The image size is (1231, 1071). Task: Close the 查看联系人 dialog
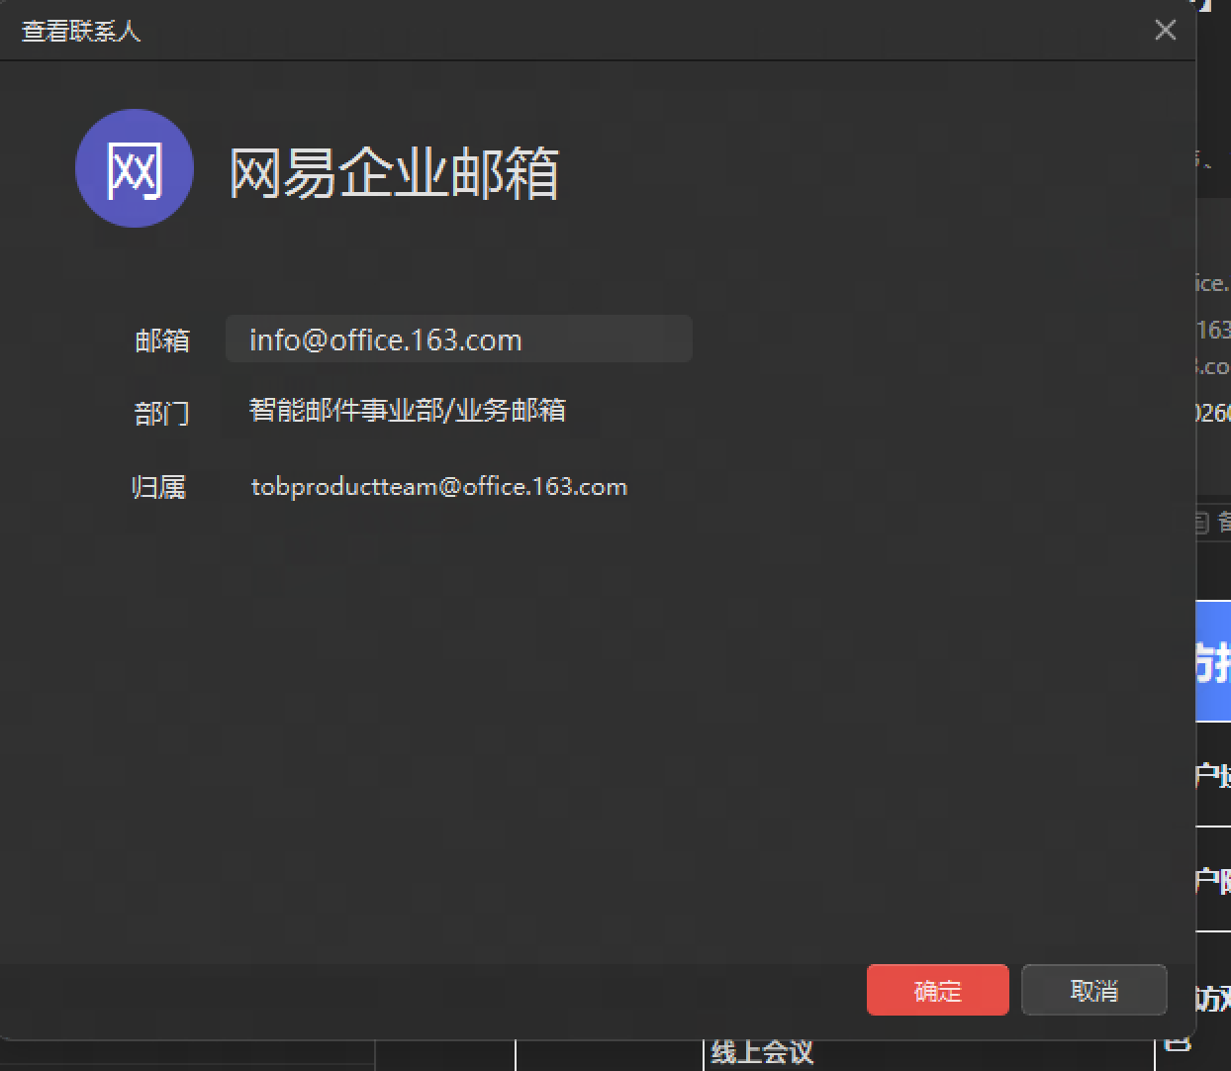1166,31
